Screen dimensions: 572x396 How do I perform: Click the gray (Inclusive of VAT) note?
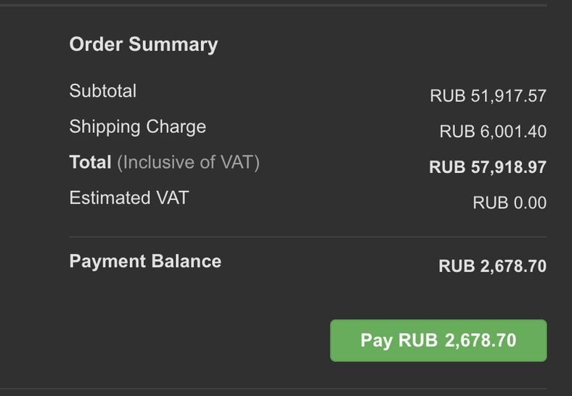188,162
